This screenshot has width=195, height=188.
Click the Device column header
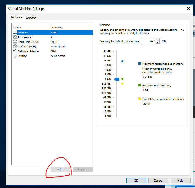tap(18, 27)
